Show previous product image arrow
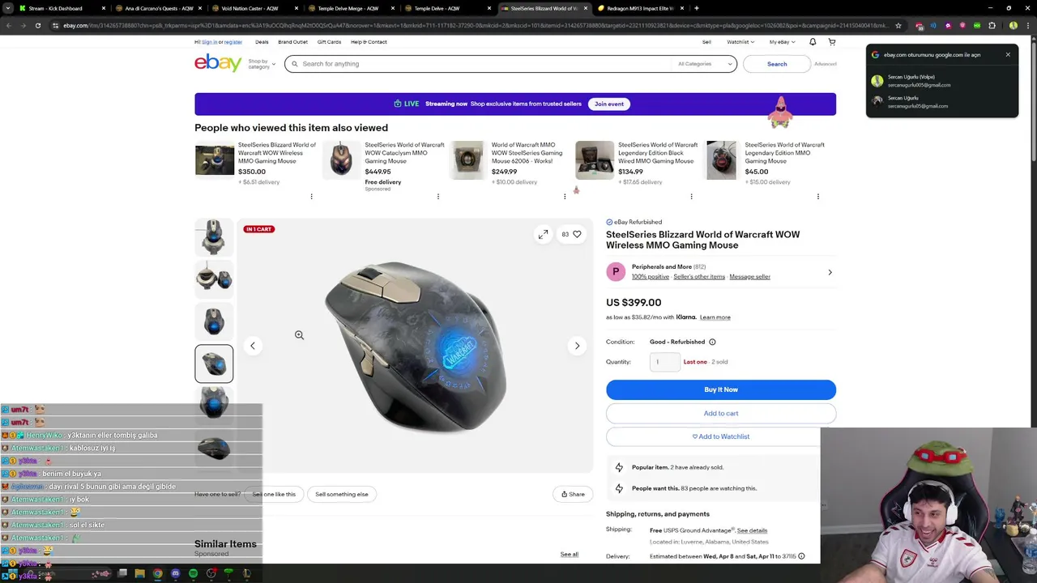 click(252, 346)
